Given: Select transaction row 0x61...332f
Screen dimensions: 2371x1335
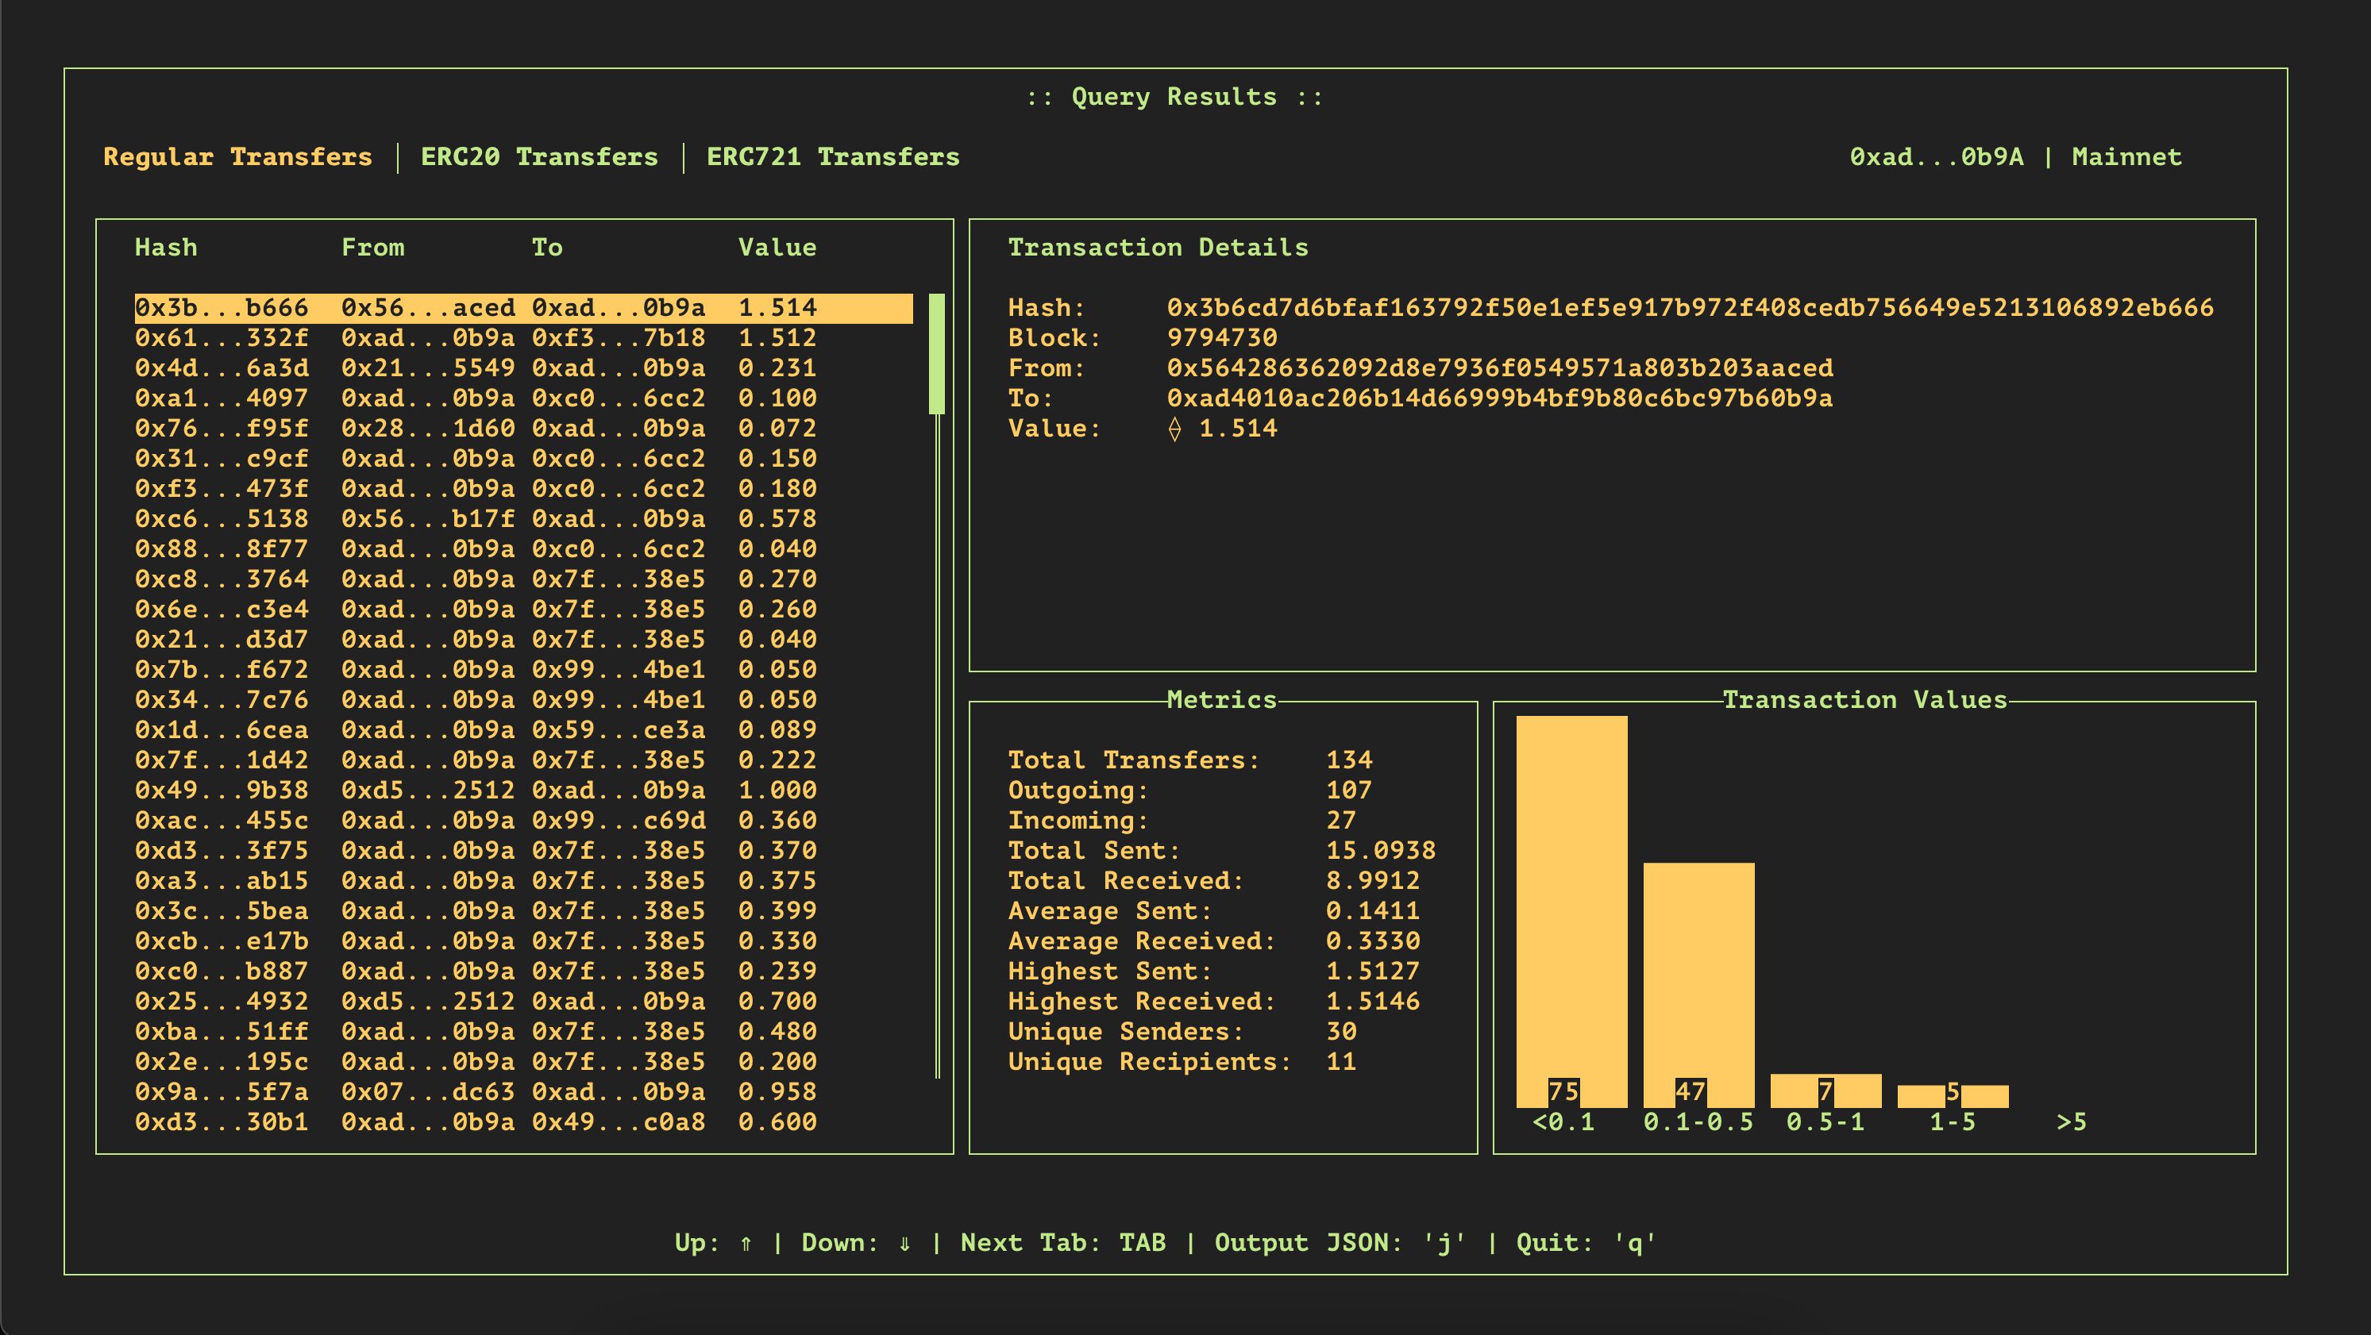Looking at the screenshot, I should [475, 339].
